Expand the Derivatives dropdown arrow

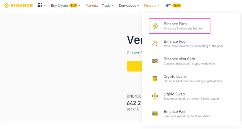tap(138, 6)
